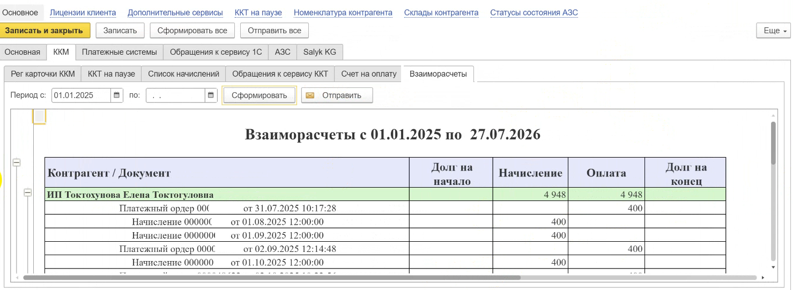Select Платежный ордер от 02.09.2025 row
The height and width of the screenshot is (290, 793).
385,248
